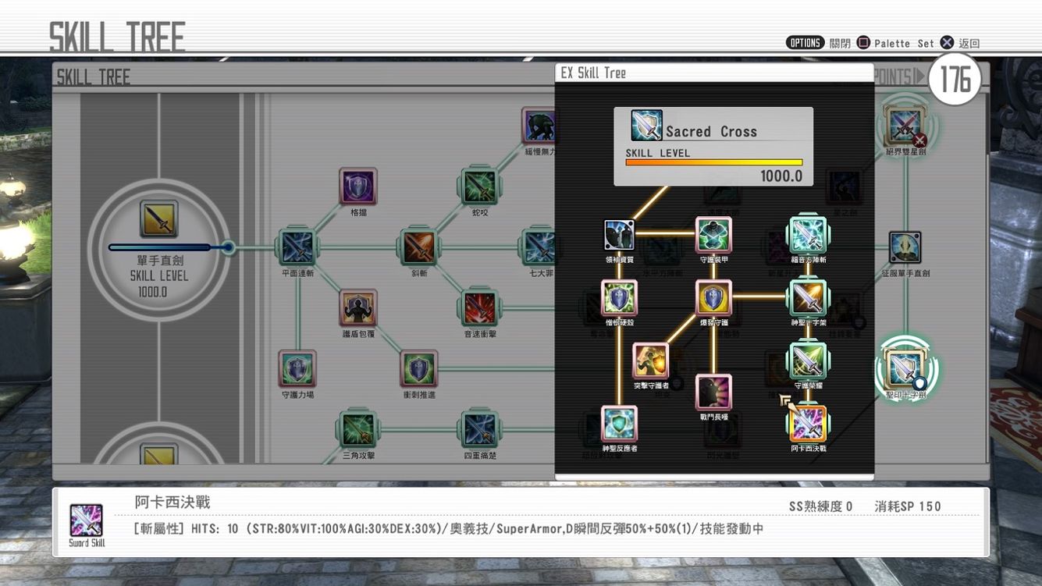Click the OPTIONS 關閉 button prompt

click(x=818, y=43)
